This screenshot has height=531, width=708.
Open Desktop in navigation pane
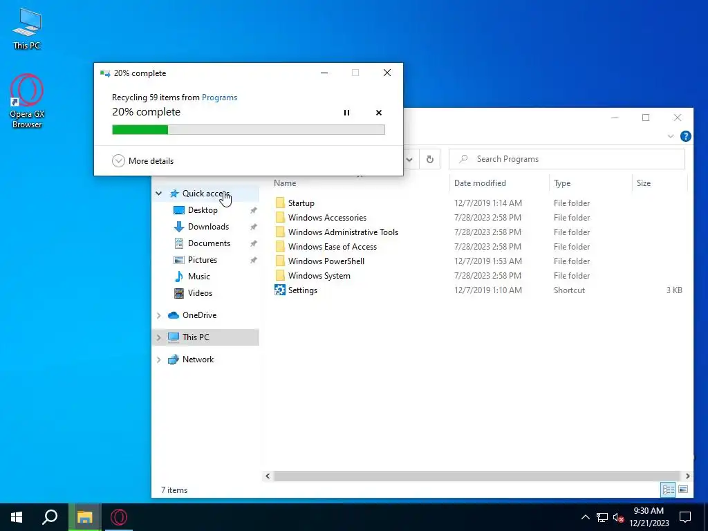tap(203, 210)
